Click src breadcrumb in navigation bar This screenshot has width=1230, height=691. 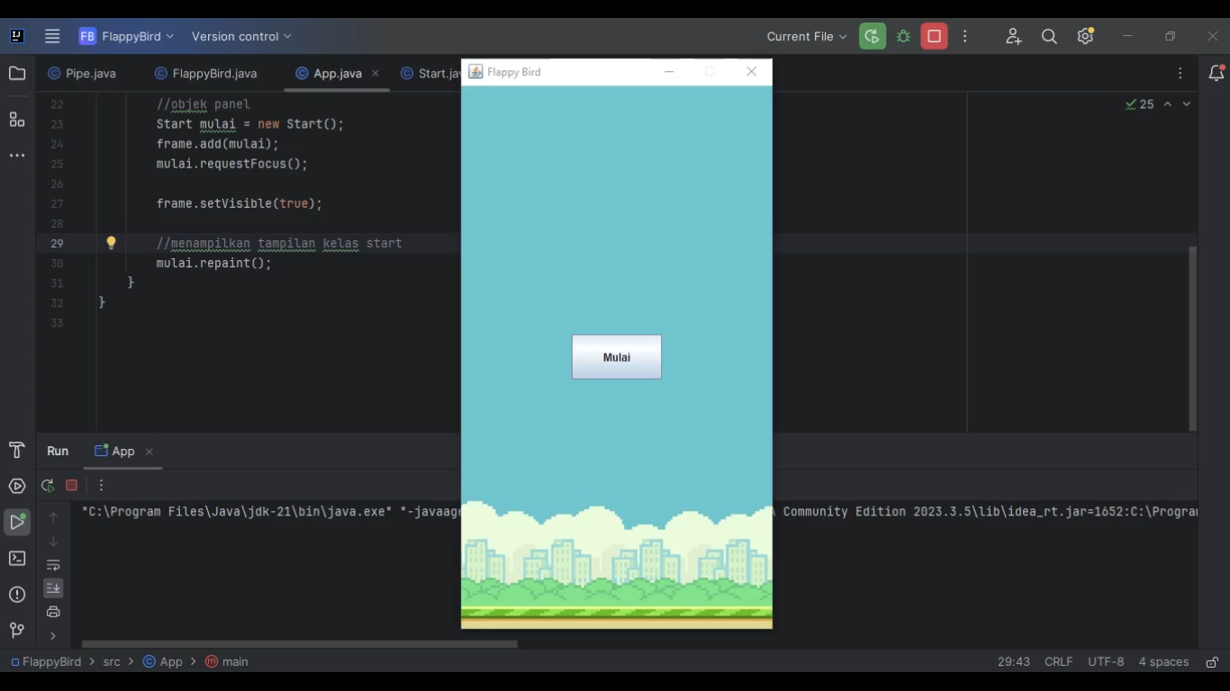112,661
